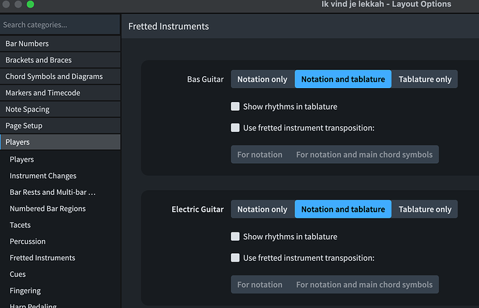Viewport: 479px width, 308px height.
Task: Set Electric Guitar to Notation only
Action: point(262,209)
